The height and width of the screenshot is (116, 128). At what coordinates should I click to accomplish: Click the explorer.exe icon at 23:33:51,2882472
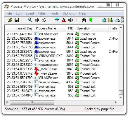37,52
